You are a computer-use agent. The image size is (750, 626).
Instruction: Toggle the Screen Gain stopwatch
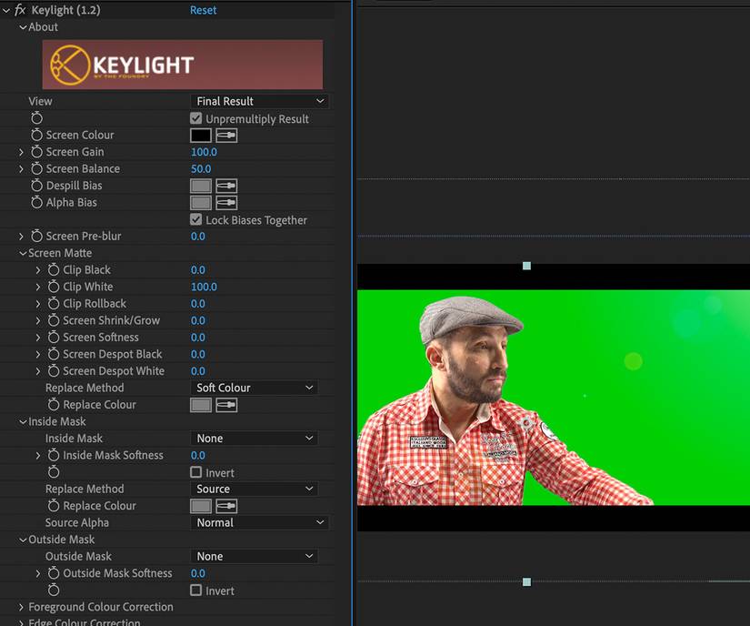tap(37, 152)
